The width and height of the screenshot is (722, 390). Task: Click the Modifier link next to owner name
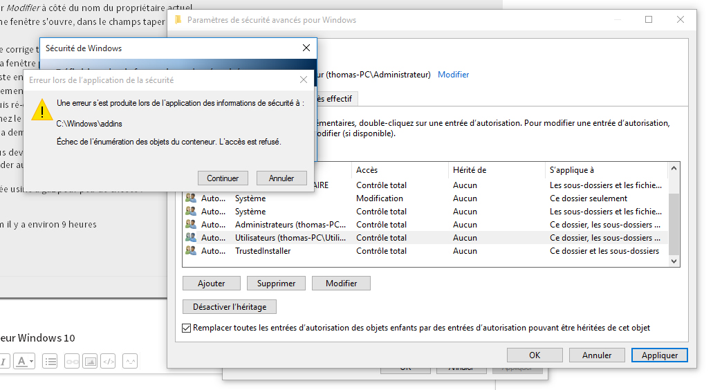453,75
